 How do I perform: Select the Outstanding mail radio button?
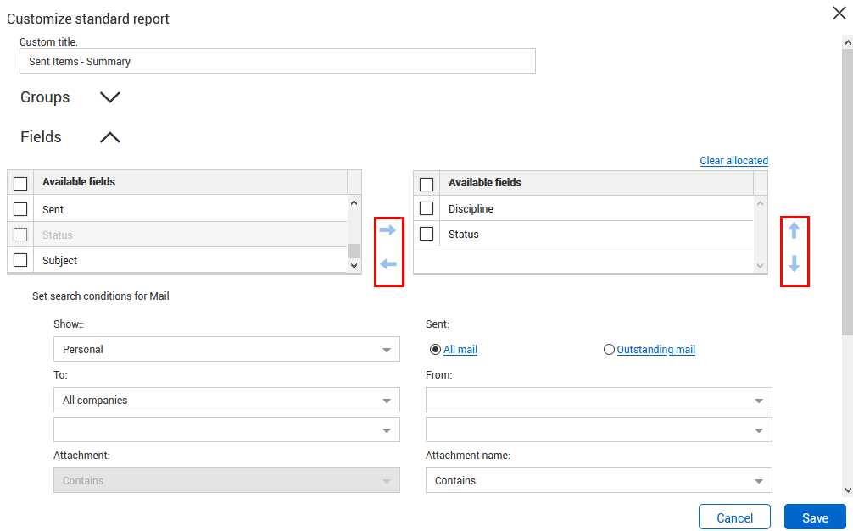(609, 349)
